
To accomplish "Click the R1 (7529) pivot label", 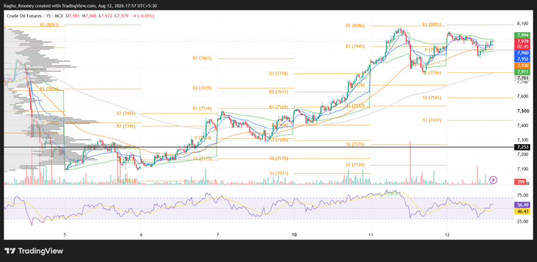I will pos(278,107).
